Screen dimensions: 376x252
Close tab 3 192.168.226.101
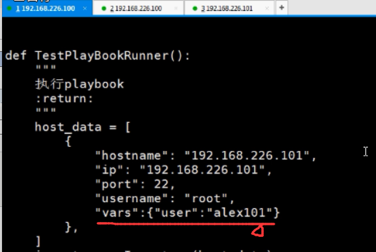click(x=267, y=8)
